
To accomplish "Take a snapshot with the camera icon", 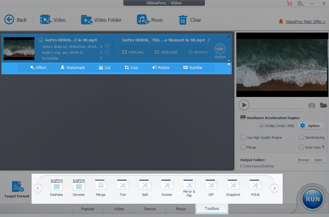I will [x=312, y=105].
